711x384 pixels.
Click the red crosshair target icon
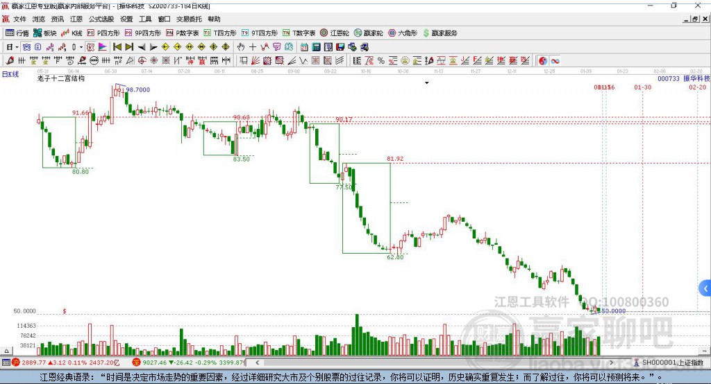pos(142,60)
